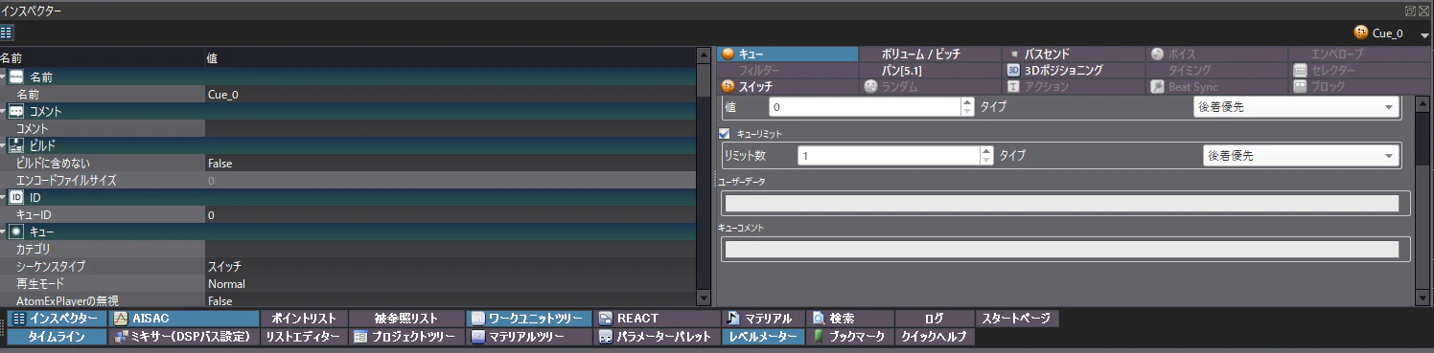Click the 値 number input field
1434x353 pixels.
click(865, 107)
